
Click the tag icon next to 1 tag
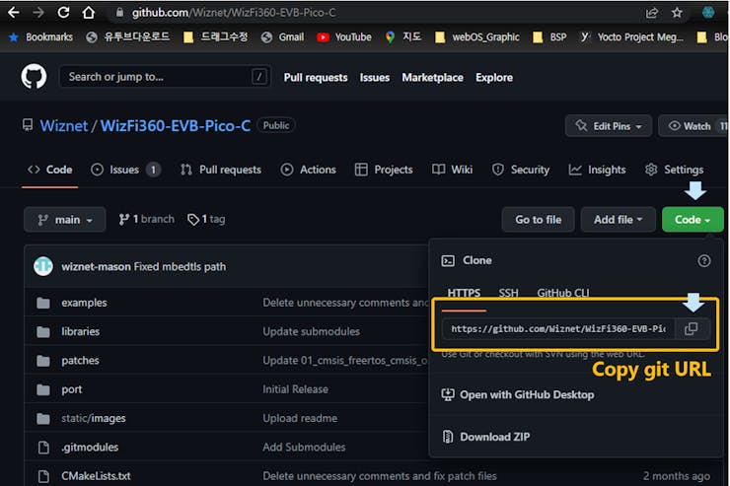[192, 219]
